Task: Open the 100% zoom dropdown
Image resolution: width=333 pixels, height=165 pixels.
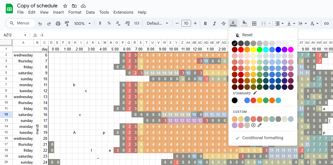Action: pyautogui.click(x=82, y=24)
